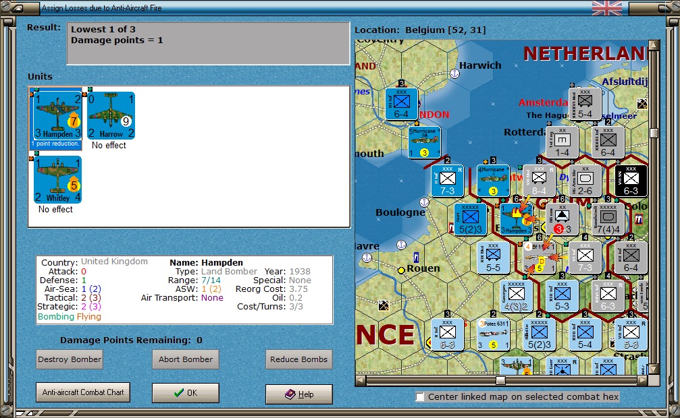The width and height of the screenshot is (680, 418).
Task: Open the Anti-aircraft Combat Chart
Action: point(82,392)
